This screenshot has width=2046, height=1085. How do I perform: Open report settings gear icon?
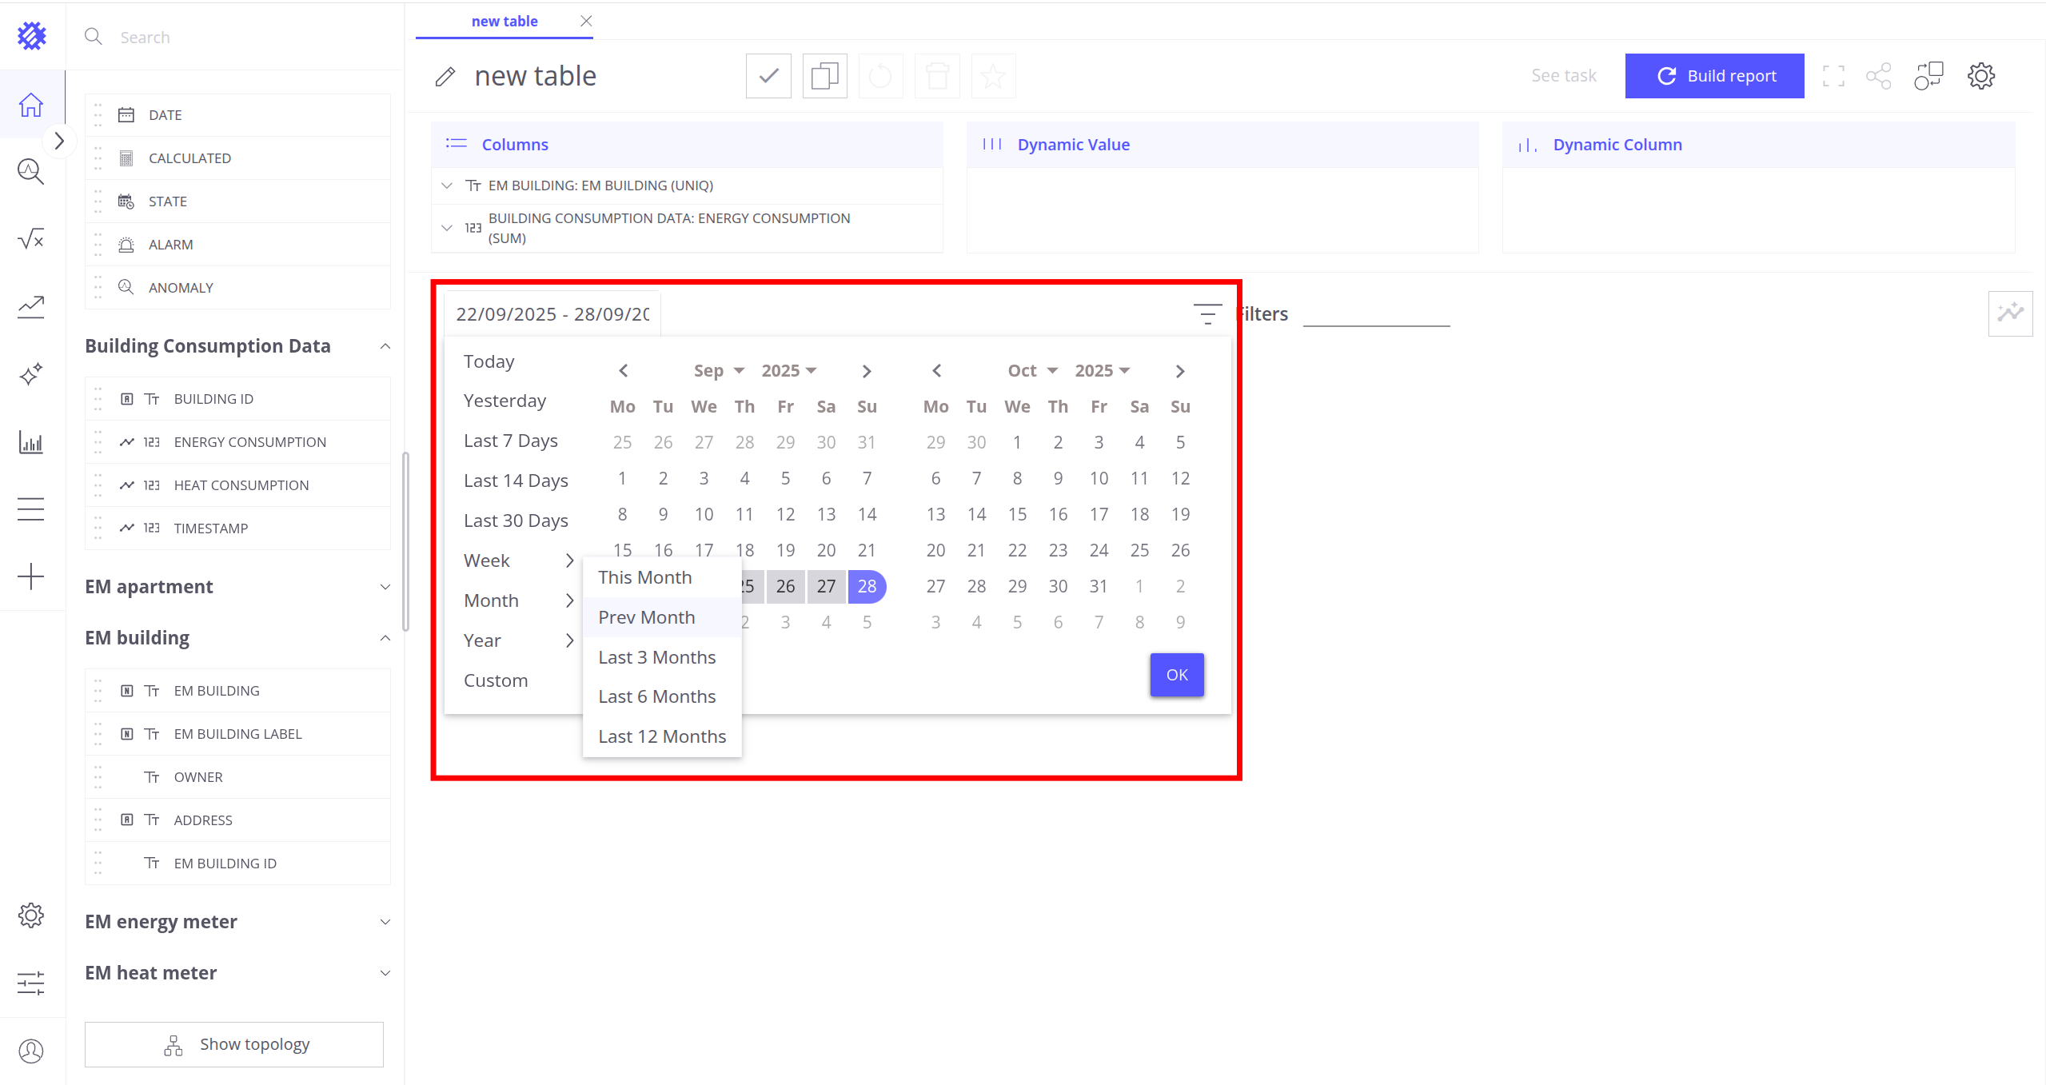pyautogui.click(x=1980, y=77)
